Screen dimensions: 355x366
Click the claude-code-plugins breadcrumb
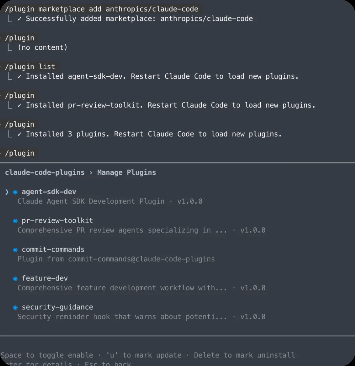(45, 173)
